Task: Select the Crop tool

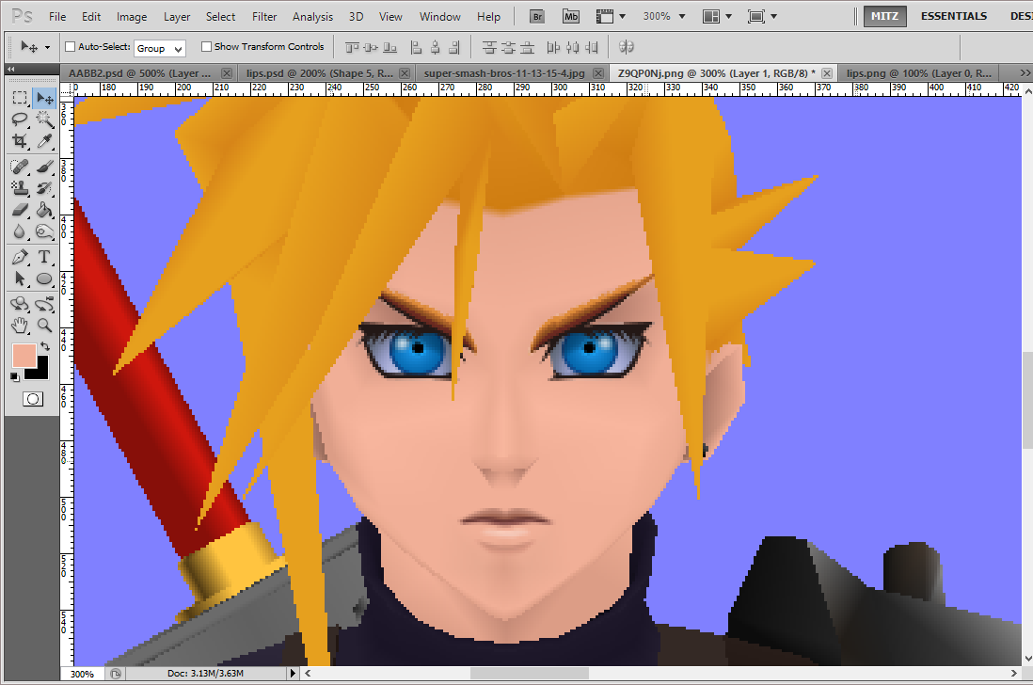Action: coord(20,141)
